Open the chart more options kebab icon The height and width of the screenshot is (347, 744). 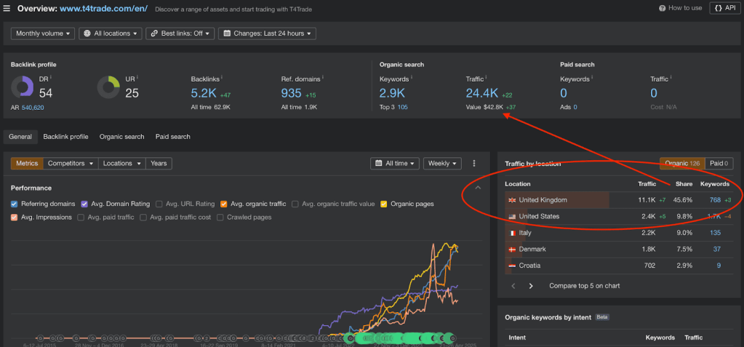pyautogui.click(x=474, y=163)
